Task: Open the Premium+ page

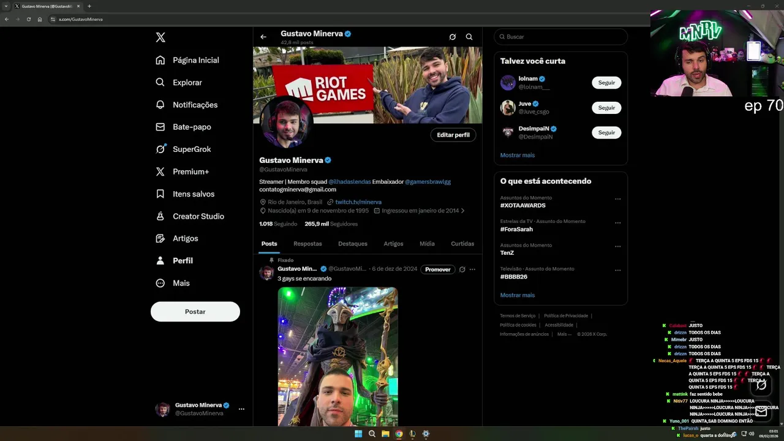Action: [182, 171]
